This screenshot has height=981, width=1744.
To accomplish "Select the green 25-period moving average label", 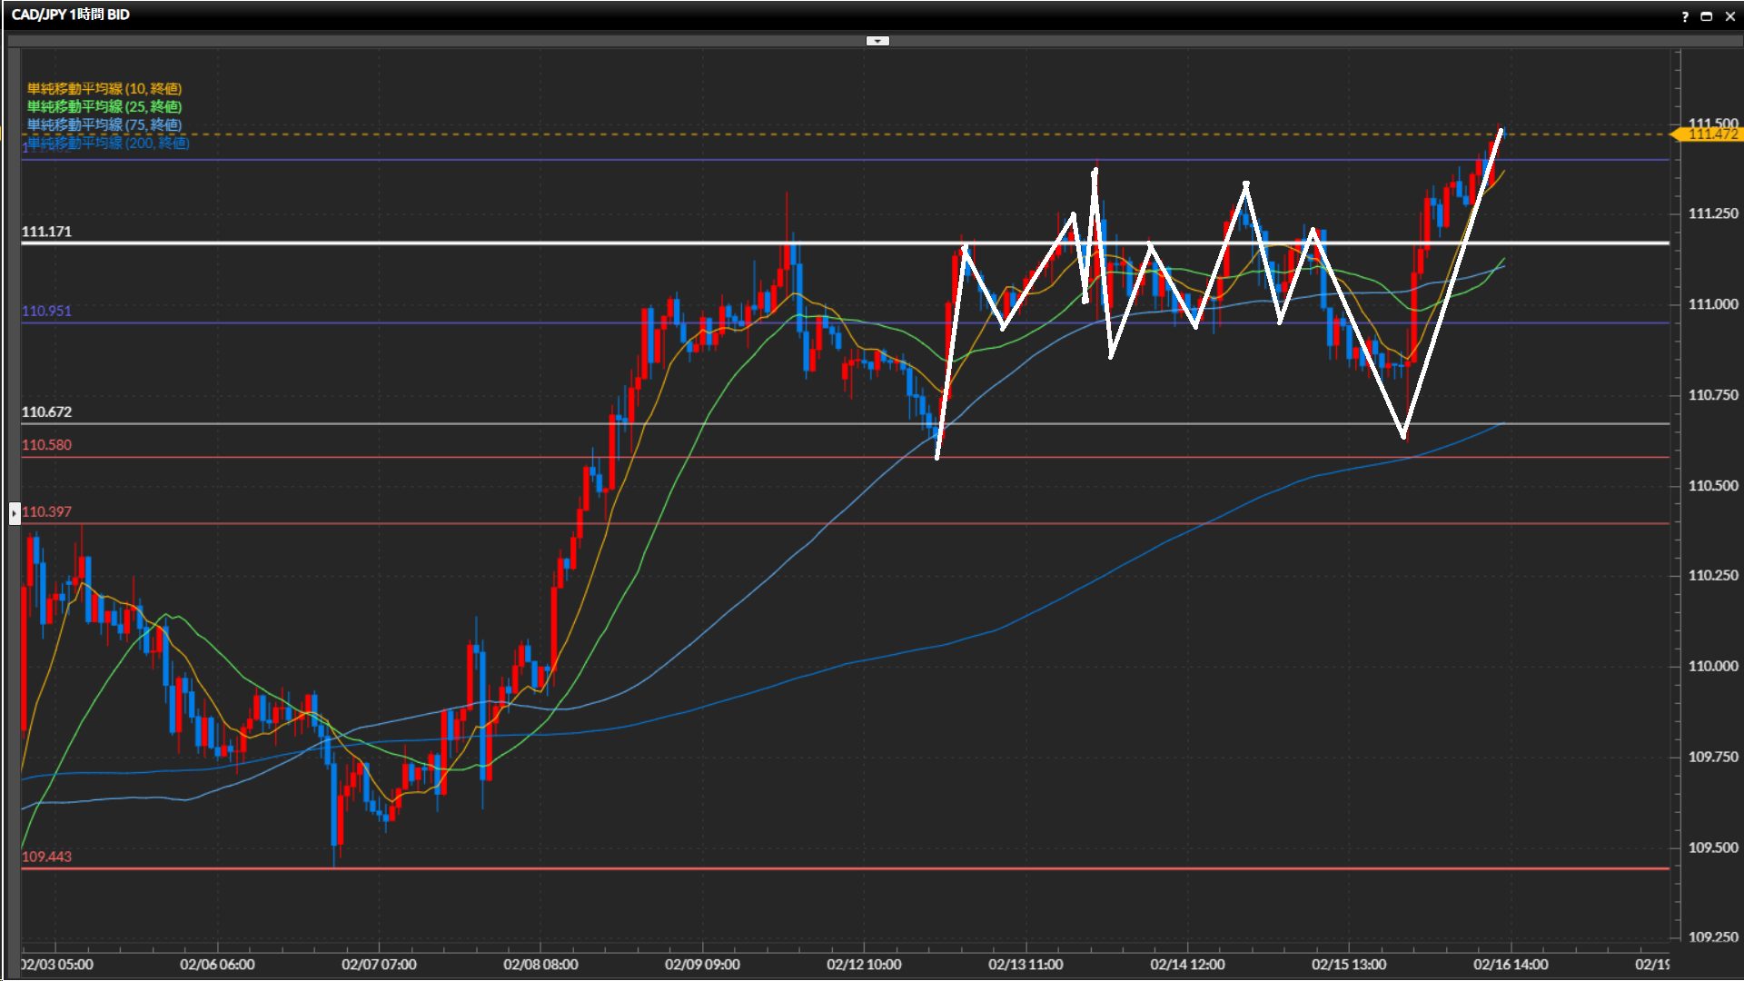I will click(x=104, y=106).
